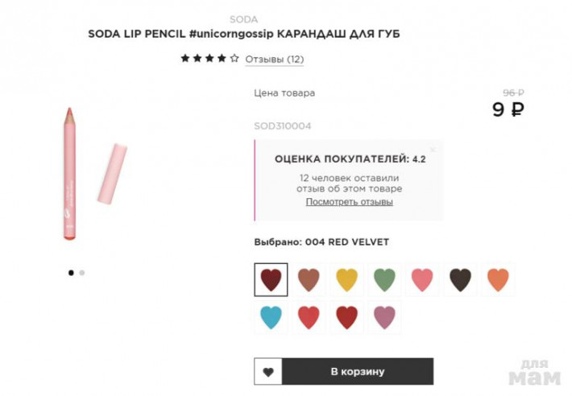Click Посмотреть отзывы link
Image resolution: width=572 pixels, height=396 pixels.
[349, 202]
